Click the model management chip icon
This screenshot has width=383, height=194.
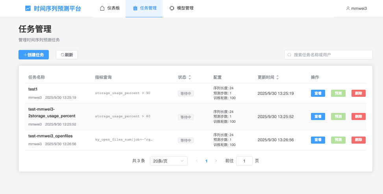[x=172, y=8]
